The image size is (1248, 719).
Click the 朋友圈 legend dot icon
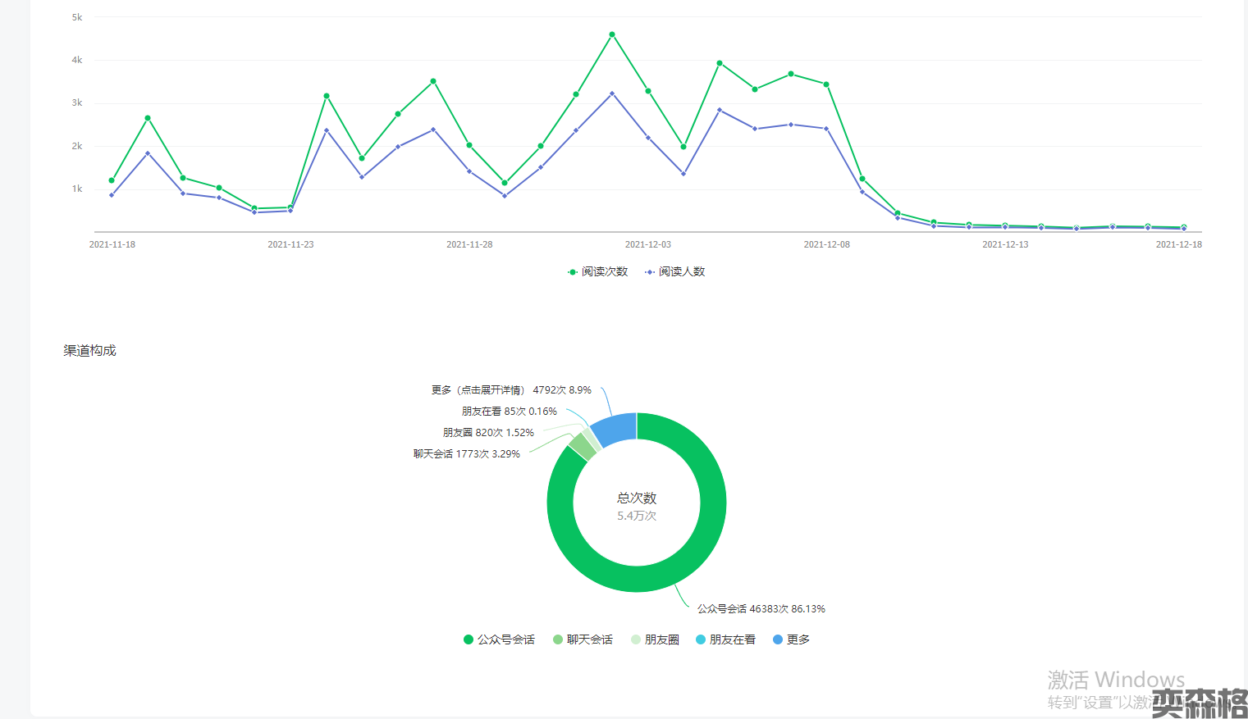pyautogui.click(x=636, y=639)
